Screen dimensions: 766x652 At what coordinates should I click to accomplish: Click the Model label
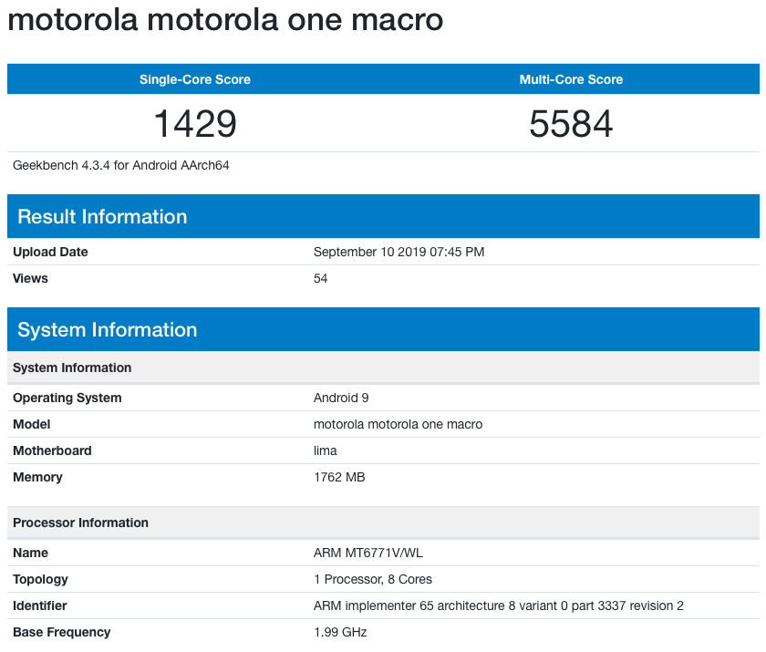31,424
